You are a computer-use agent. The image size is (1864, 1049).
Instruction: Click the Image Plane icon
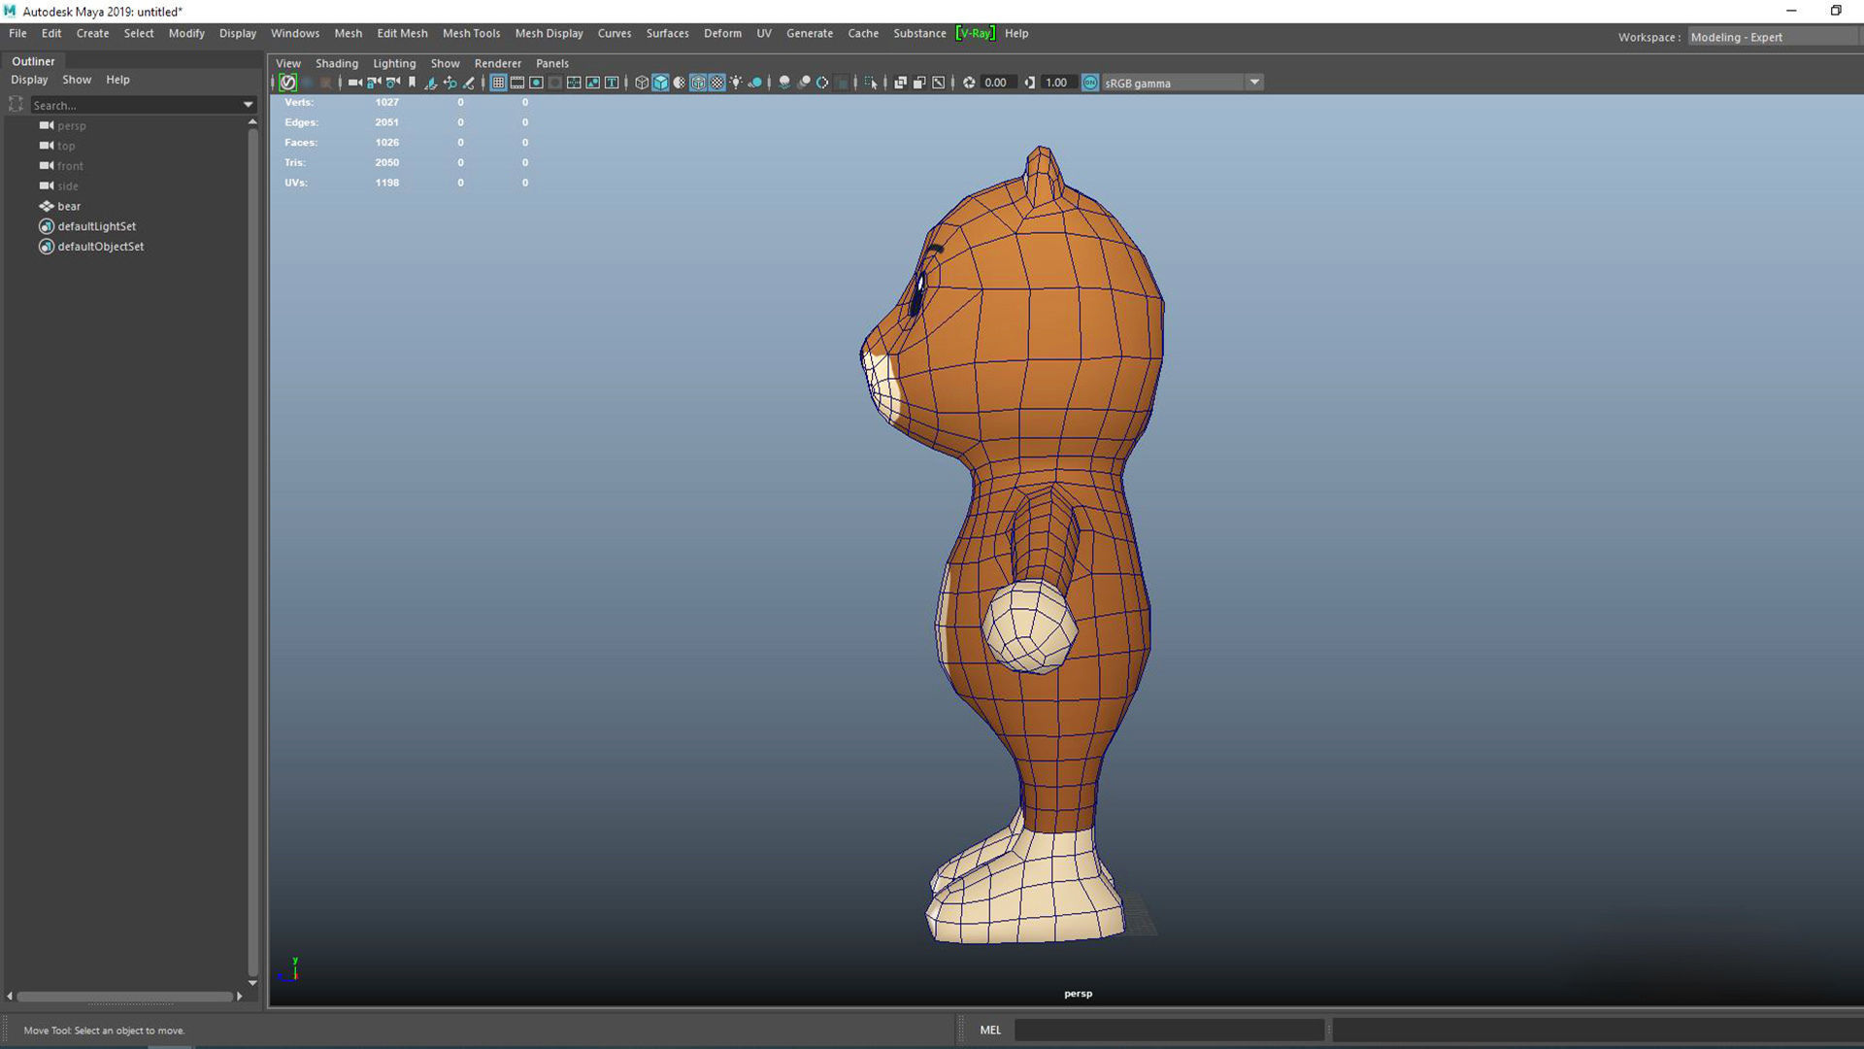click(430, 83)
